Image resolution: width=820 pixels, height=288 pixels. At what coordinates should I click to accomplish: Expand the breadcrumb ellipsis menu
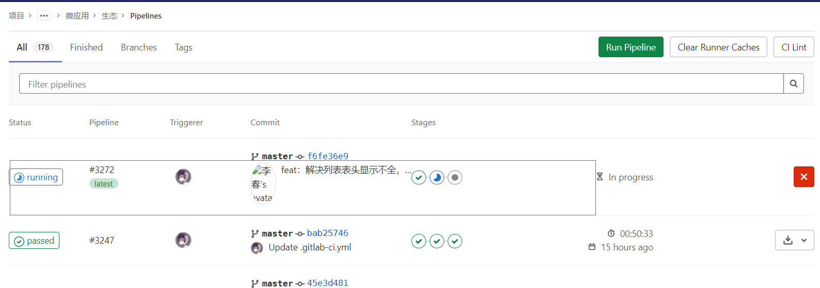(44, 15)
